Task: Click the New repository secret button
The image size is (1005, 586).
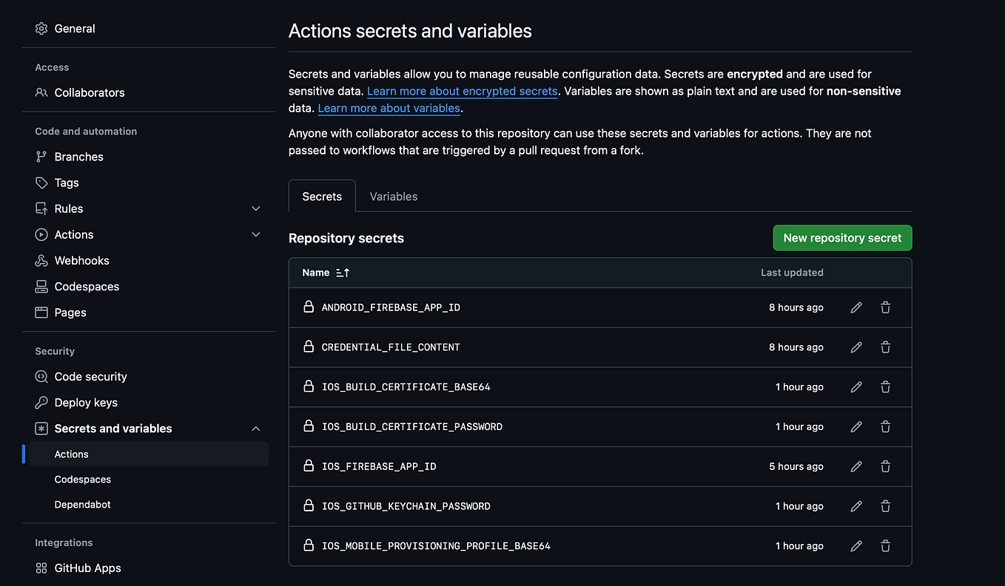Action: point(842,237)
